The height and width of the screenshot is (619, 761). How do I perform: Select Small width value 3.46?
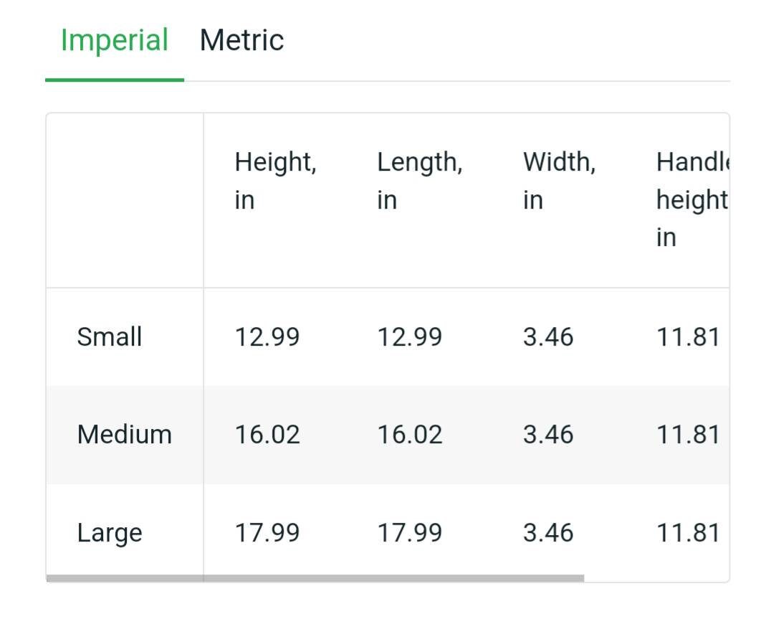click(x=548, y=337)
